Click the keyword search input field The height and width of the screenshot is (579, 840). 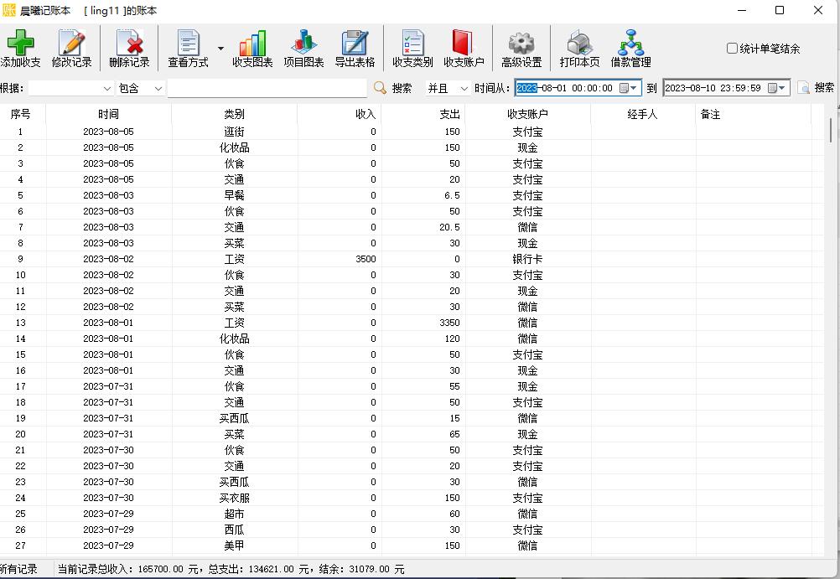267,88
